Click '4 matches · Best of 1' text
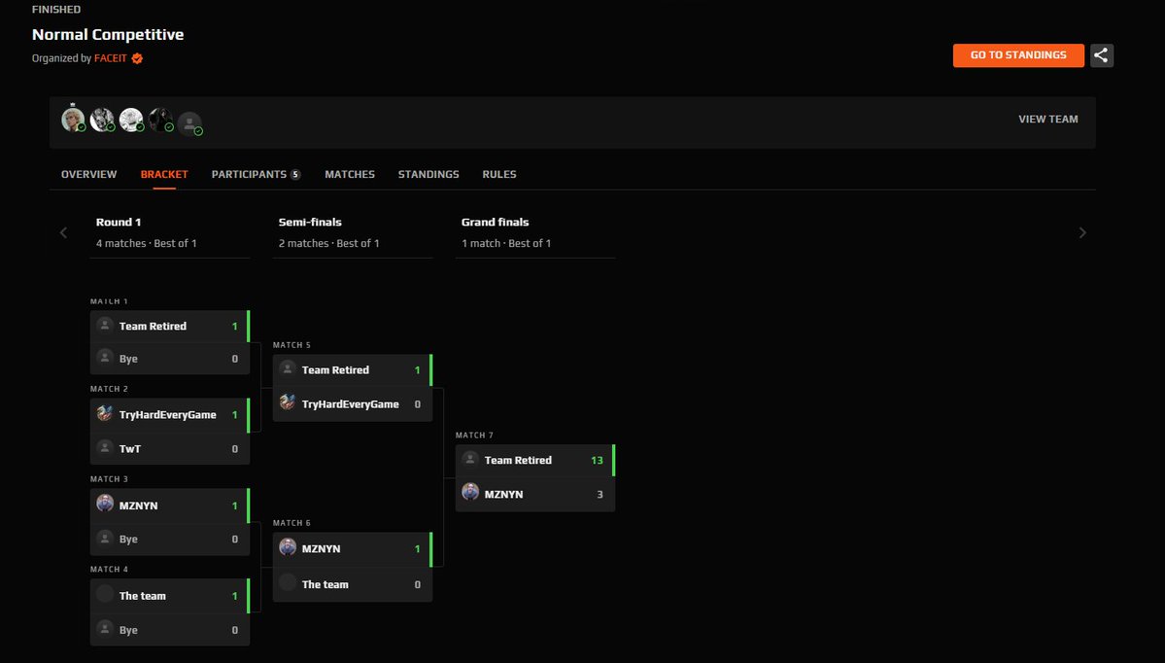 click(x=146, y=243)
